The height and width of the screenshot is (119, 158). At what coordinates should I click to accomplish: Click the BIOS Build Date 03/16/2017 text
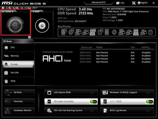pos(72,21)
